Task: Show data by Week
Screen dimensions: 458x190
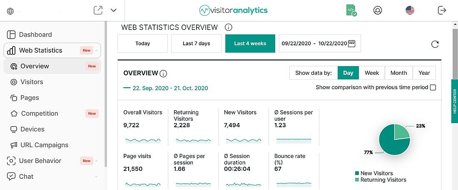Action: 372,73
